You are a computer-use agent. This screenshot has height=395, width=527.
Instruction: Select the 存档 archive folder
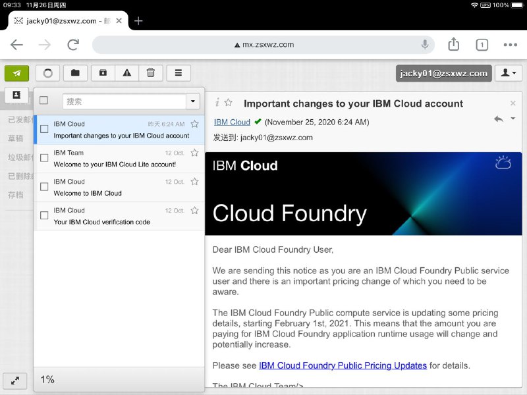click(16, 195)
